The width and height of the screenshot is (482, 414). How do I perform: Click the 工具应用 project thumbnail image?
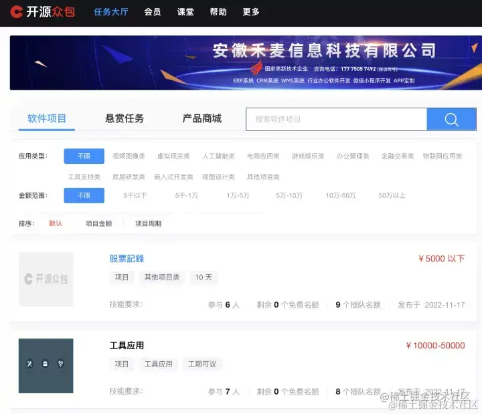point(46,366)
